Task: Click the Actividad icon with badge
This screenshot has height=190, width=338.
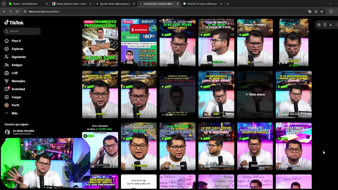Action: point(7,89)
